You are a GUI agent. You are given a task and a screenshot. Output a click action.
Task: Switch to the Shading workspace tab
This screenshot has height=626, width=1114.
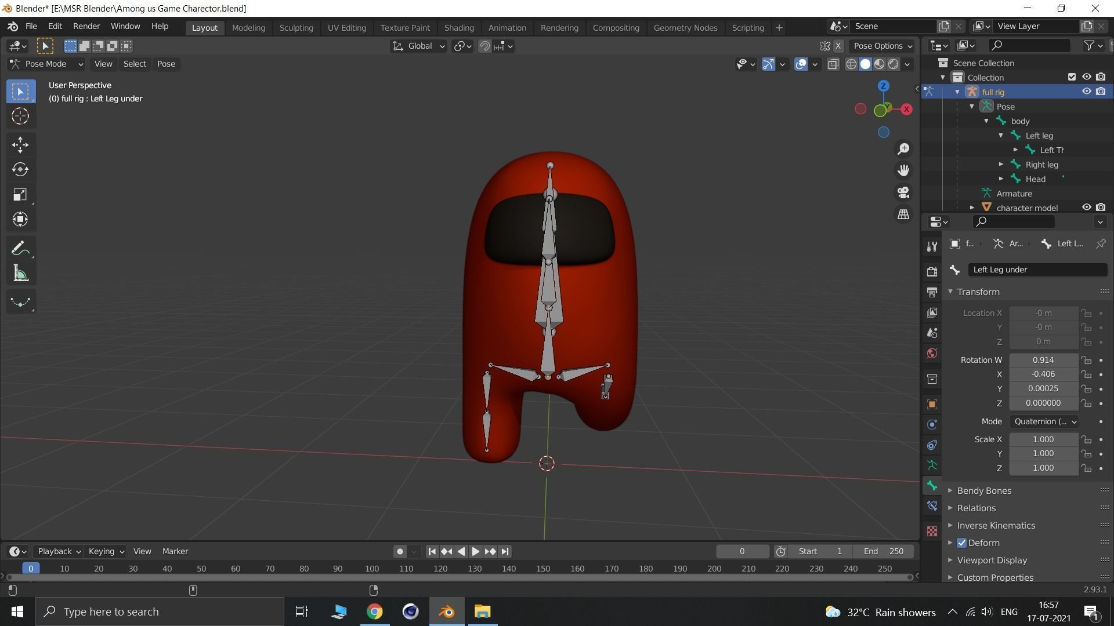459,27
